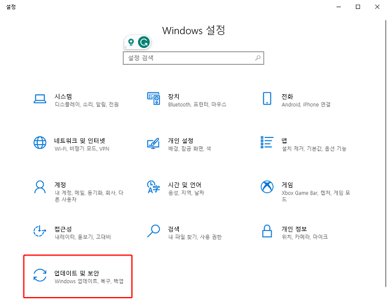Click the 시간 및 언어 icon
387x300 pixels.
click(154, 187)
